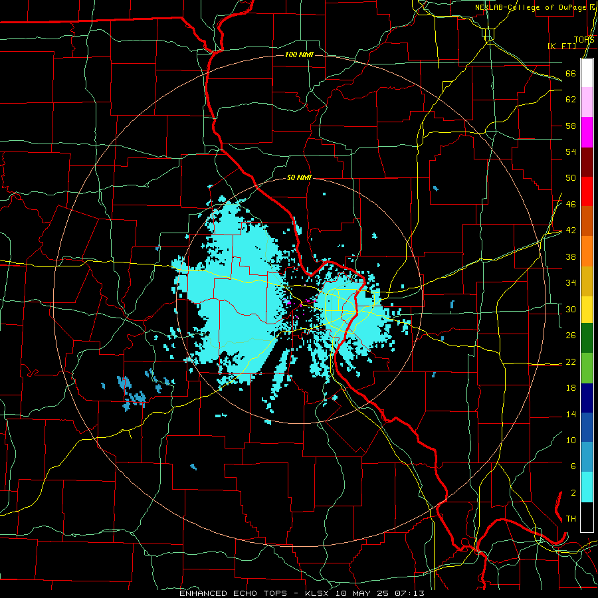The image size is (598, 598).
Task: Click the '50 NMI' range ring label
Action: click(x=299, y=177)
